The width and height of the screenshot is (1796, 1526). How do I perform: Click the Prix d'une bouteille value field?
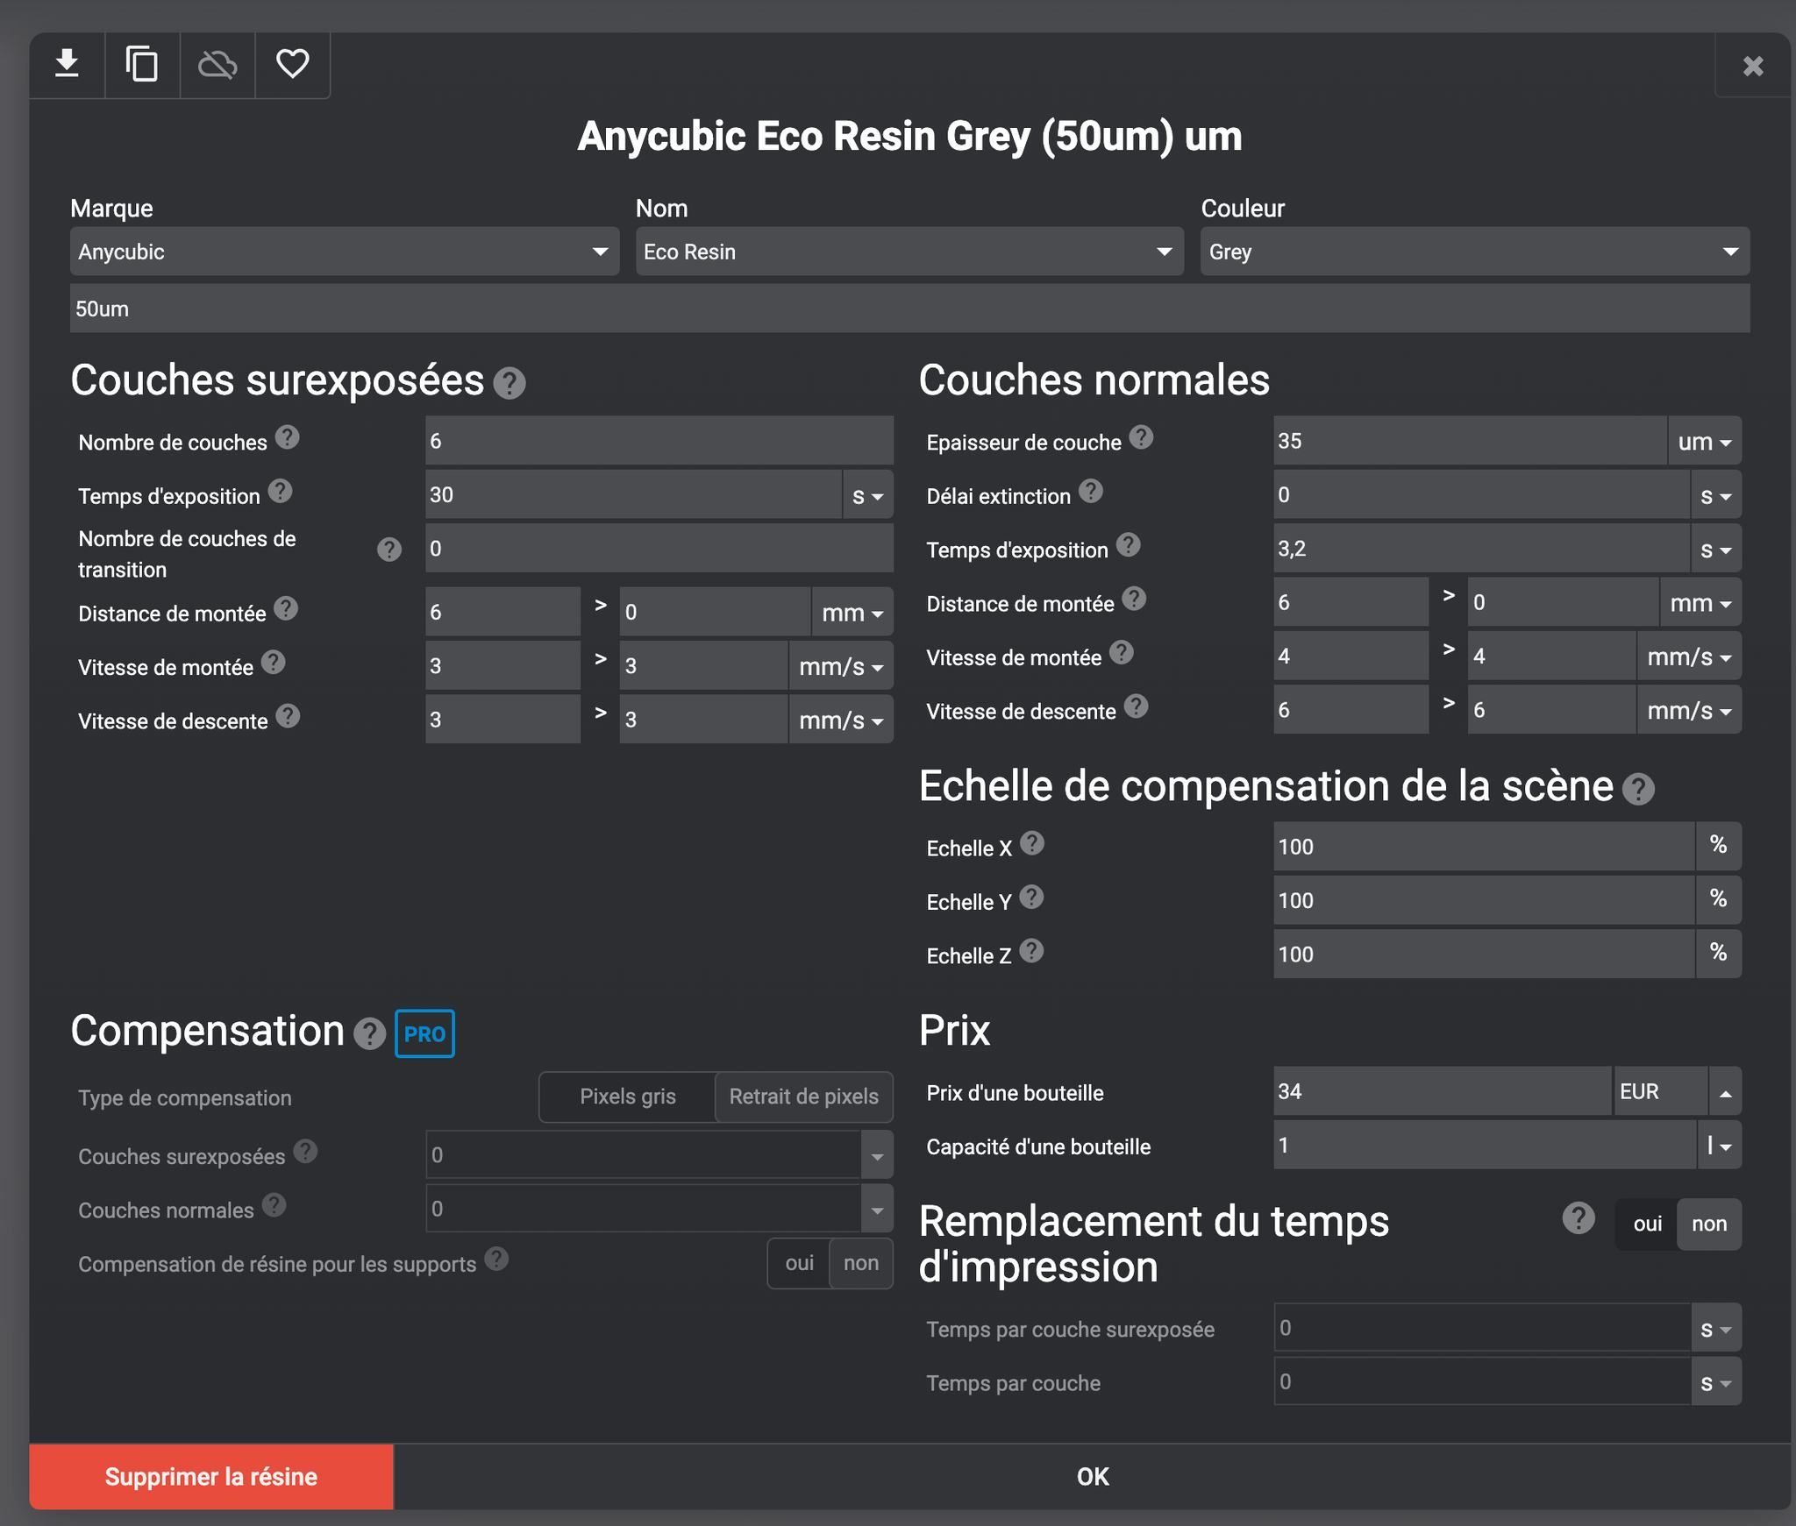(1442, 1091)
